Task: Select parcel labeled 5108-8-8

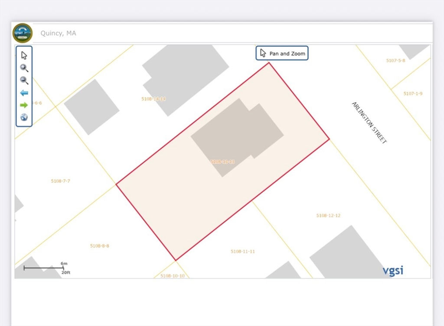Action: [100, 246]
